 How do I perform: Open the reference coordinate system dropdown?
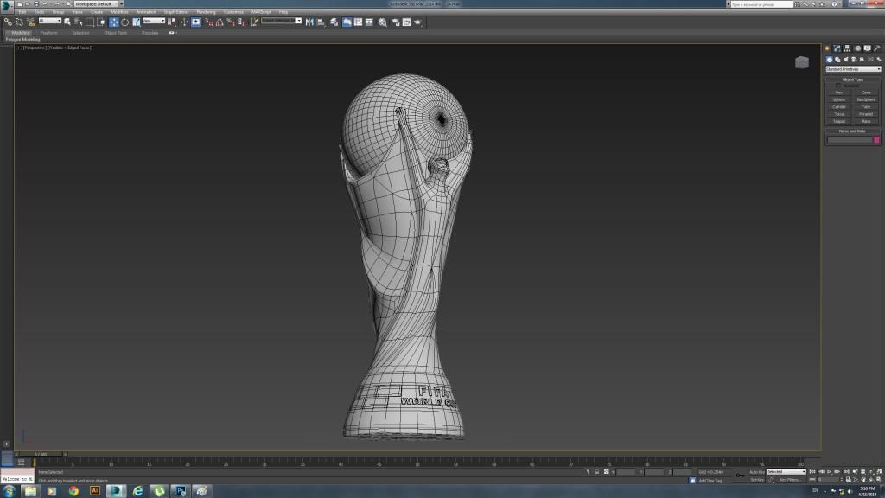(x=154, y=21)
